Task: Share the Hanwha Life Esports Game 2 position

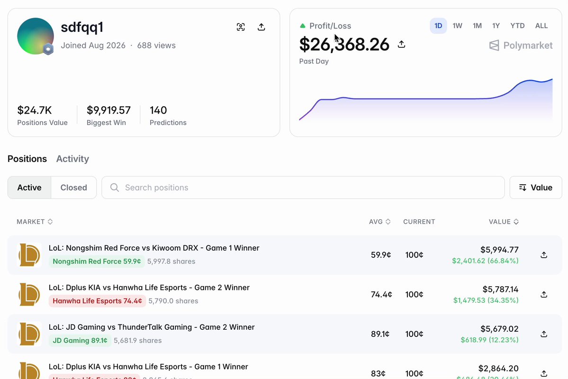Action: point(544,294)
